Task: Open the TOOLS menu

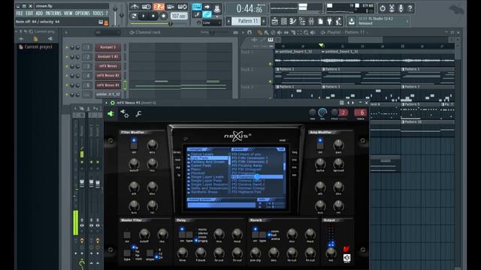Action: point(98,13)
